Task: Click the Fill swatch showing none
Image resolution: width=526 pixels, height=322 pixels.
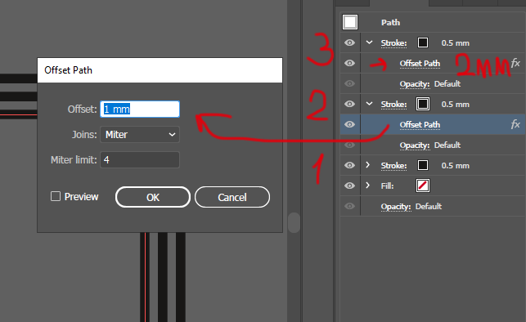Action: point(423,186)
